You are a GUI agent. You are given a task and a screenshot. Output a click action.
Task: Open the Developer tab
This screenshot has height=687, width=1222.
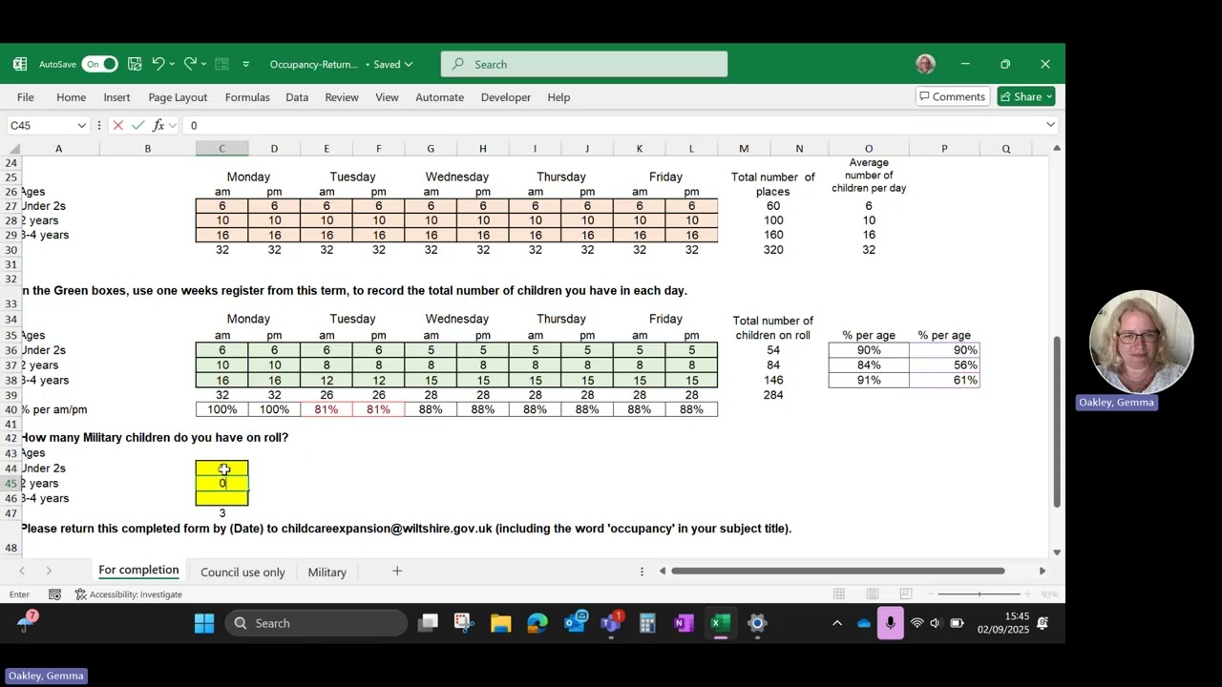point(505,97)
